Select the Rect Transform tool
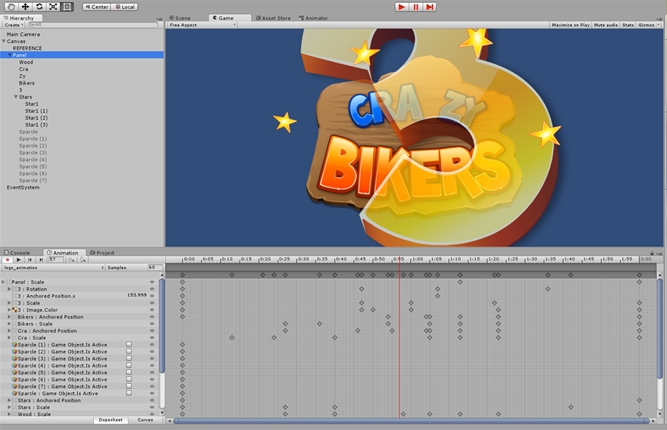This screenshot has width=667, height=430. point(67,7)
